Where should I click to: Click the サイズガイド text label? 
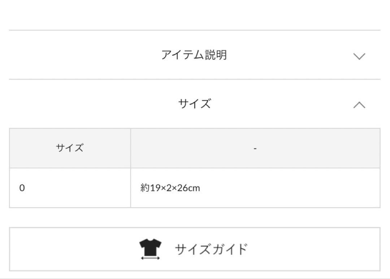pos(211,249)
